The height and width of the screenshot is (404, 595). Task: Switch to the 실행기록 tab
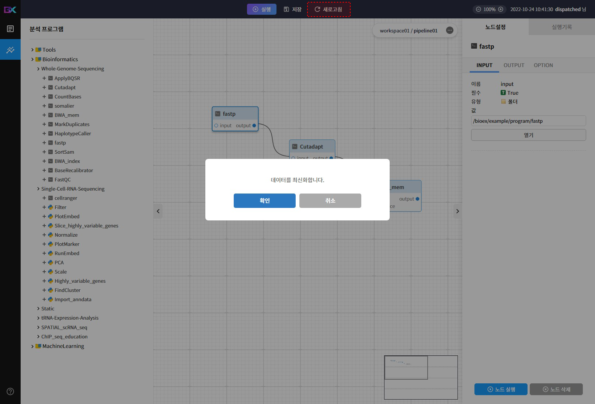pos(562,27)
